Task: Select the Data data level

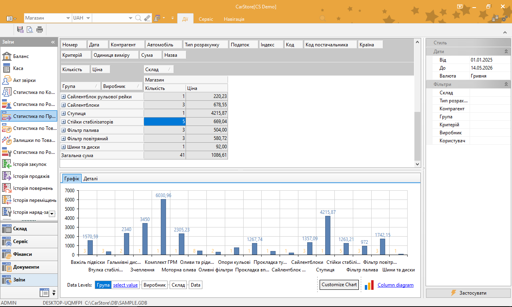Action: pyautogui.click(x=196, y=285)
